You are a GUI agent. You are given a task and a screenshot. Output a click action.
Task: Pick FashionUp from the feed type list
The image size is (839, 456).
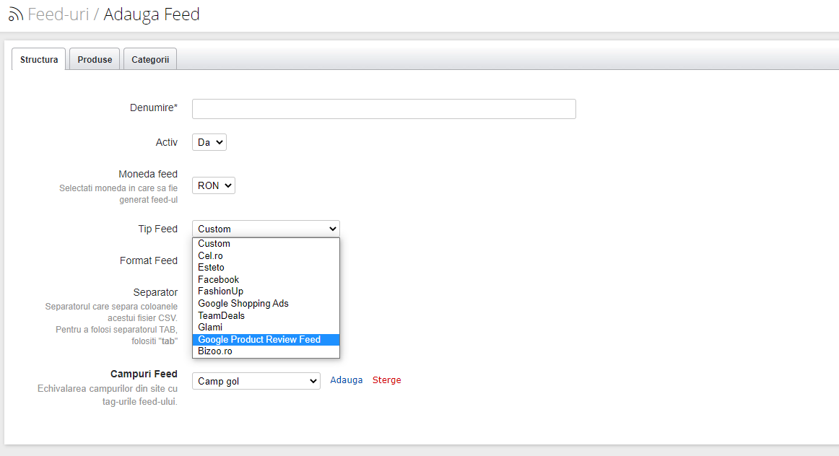[x=266, y=291]
